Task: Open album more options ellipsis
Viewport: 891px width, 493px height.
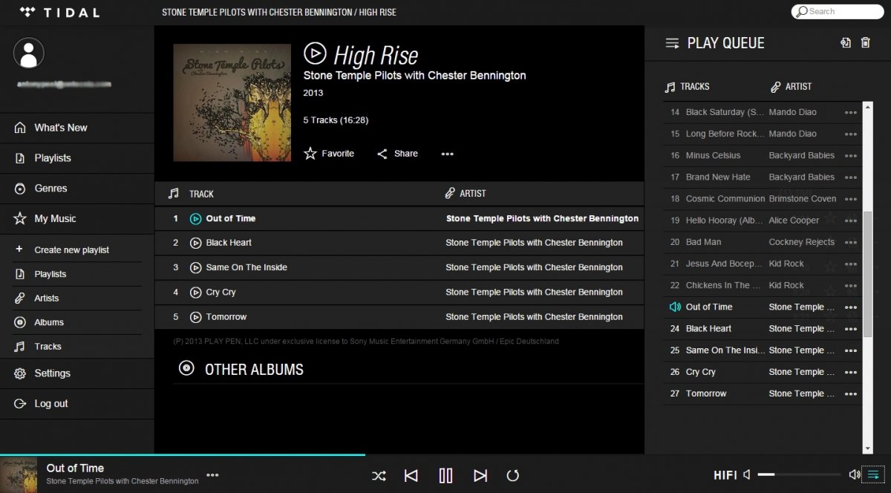Action: (x=447, y=154)
